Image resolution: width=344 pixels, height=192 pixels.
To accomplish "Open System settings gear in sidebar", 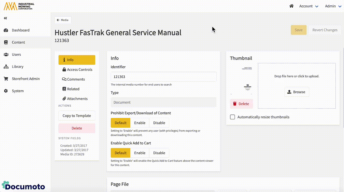I will [x=6, y=91].
